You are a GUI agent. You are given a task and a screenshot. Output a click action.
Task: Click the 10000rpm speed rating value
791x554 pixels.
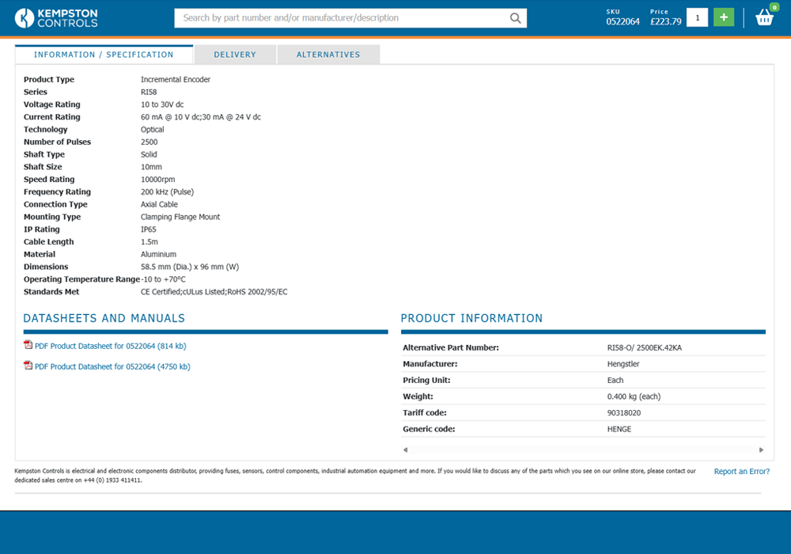tap(158, 180)
